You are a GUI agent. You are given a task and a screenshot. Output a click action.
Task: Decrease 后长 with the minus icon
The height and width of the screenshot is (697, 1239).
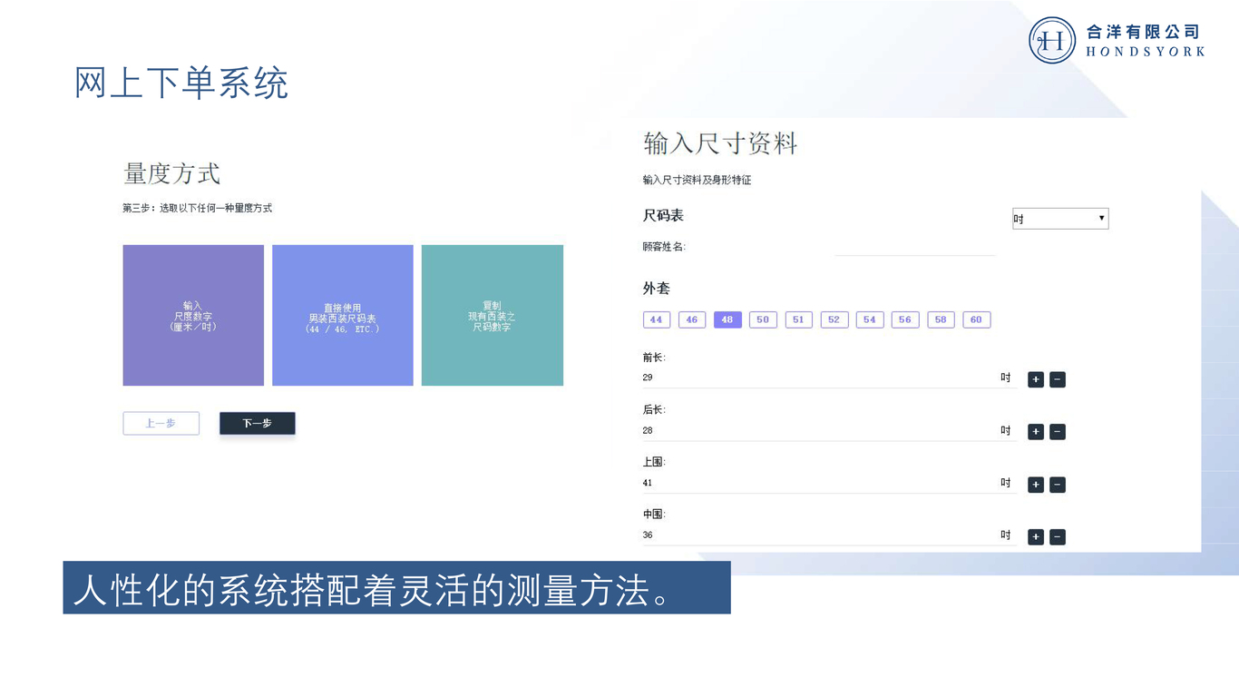(x=1058, y=432)
